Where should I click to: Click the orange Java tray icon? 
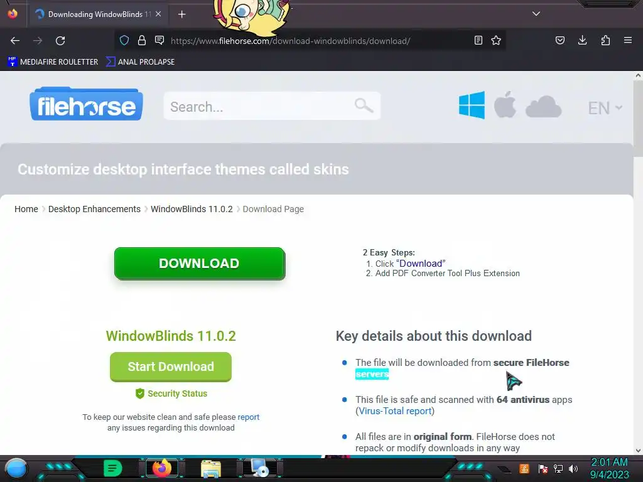(x=524, y=468)
